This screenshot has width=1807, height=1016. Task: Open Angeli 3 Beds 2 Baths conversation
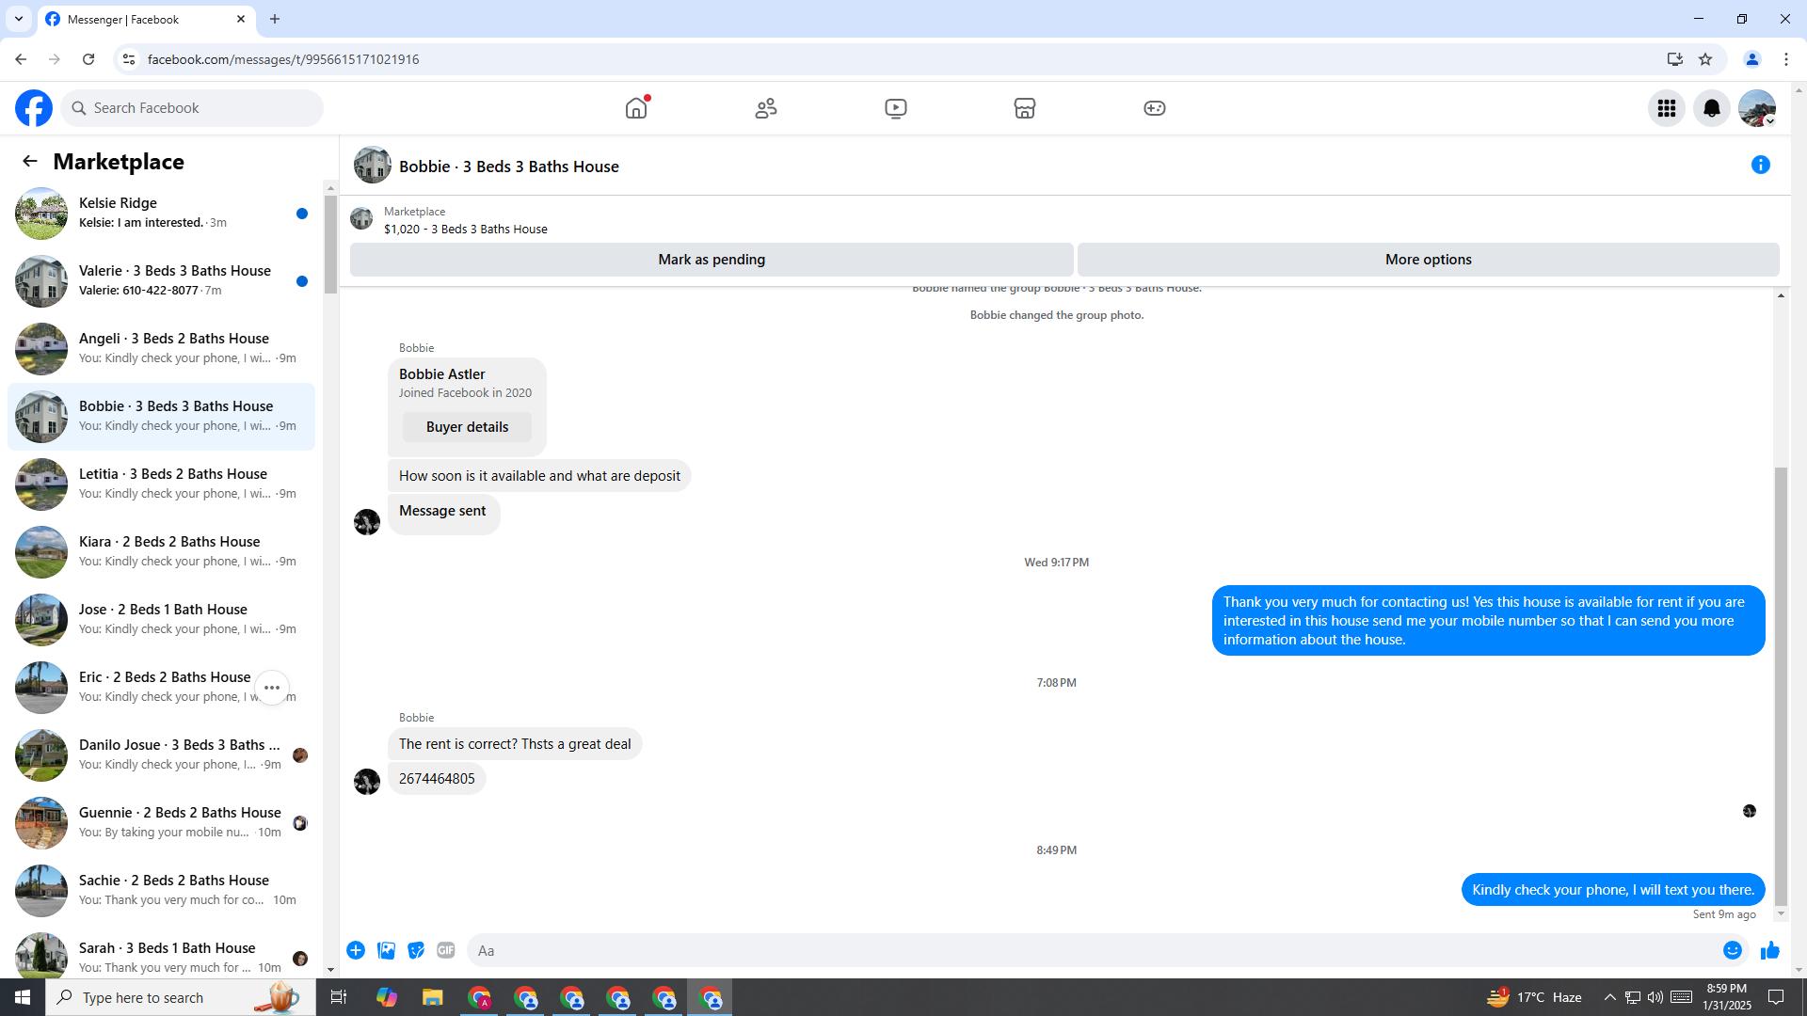[161, 349]
